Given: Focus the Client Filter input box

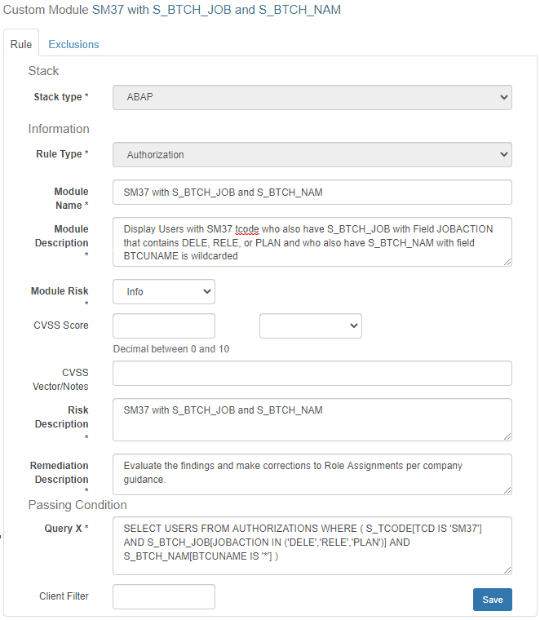Looking at the screenshot, I should (x=163, y=596).
